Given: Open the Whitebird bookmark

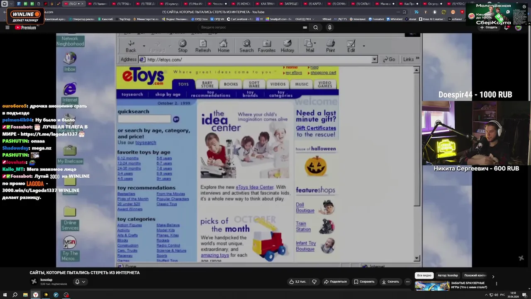Looking at the screenshot, I should click(x=394, y=19).
